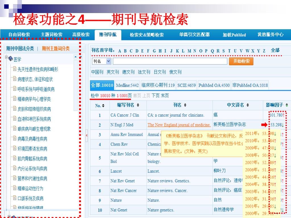Click the 医学 book icon

pyautogui.click(x=11, y=59)
